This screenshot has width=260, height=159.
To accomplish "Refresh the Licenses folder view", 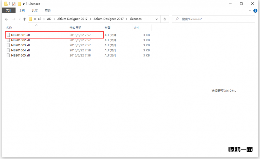I will click(x=165, y=19).
